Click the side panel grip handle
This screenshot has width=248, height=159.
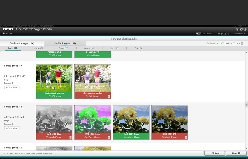tap(246, 105)
